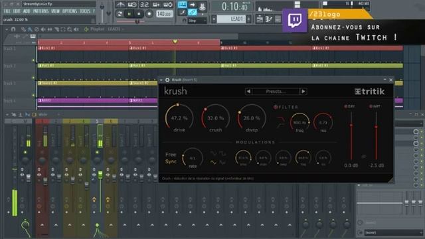425x239 pixels.
Task: Toggle the pattern/song mode button
Action: coord(120,13)
